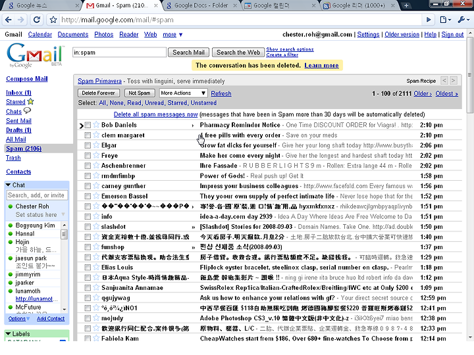
Task: Expand the more menu in top navigation
Action: pos(172,35)
